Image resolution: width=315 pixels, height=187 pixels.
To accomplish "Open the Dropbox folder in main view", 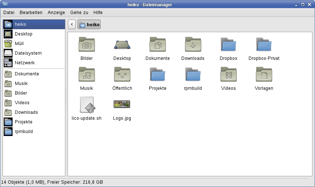I will click(228, 45).
